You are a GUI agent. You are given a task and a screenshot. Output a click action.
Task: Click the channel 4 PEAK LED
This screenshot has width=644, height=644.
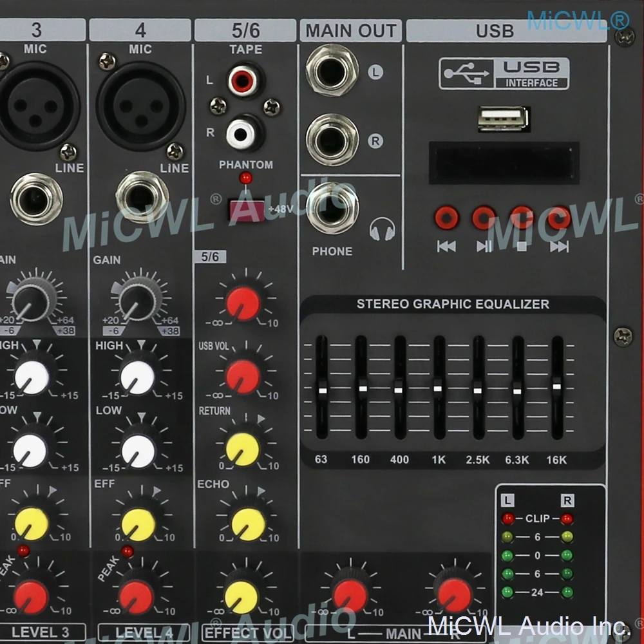coord(128,551)
